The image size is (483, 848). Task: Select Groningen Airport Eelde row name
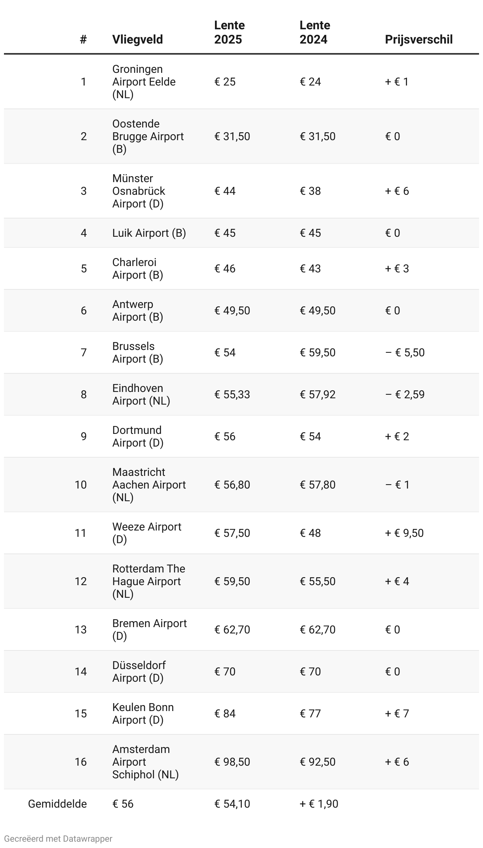pos(144,82)
